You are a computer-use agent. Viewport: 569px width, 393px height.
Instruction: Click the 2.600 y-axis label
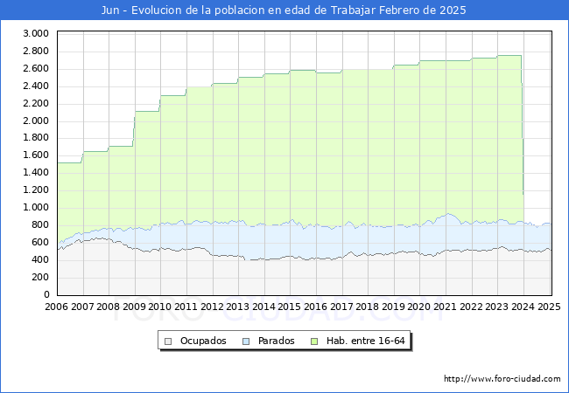pos(36,68)
